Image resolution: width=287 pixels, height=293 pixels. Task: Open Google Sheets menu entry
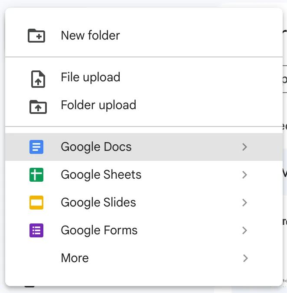(x=144, y=175)
